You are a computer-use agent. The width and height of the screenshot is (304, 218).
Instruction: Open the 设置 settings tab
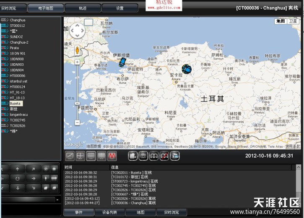click(x=120, y=8)
